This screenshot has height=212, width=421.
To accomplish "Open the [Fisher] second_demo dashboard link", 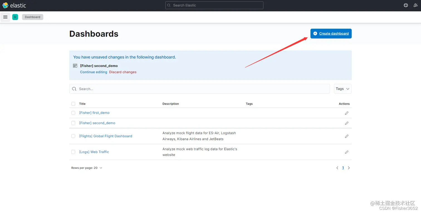I will pos(97,123).
